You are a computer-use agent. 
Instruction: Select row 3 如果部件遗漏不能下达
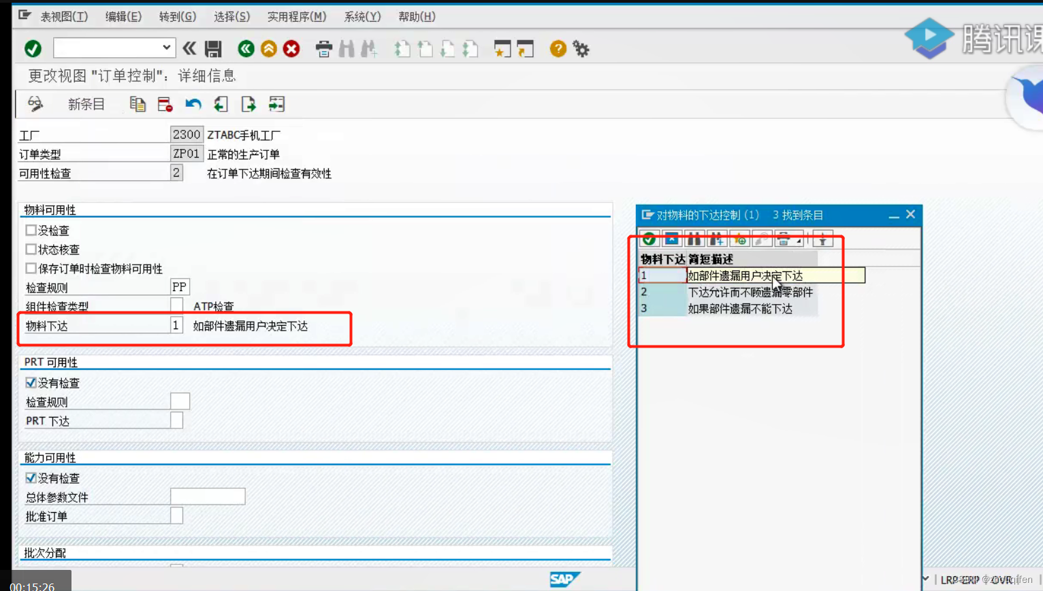click(x=728, y=309)
